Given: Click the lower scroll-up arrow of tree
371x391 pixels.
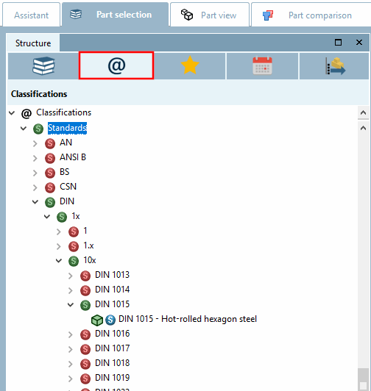Looking at the screenshot, I should (x=363, y=128).
